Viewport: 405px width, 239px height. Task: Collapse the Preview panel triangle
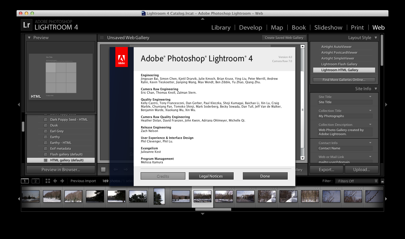click(x=29, y=38)
